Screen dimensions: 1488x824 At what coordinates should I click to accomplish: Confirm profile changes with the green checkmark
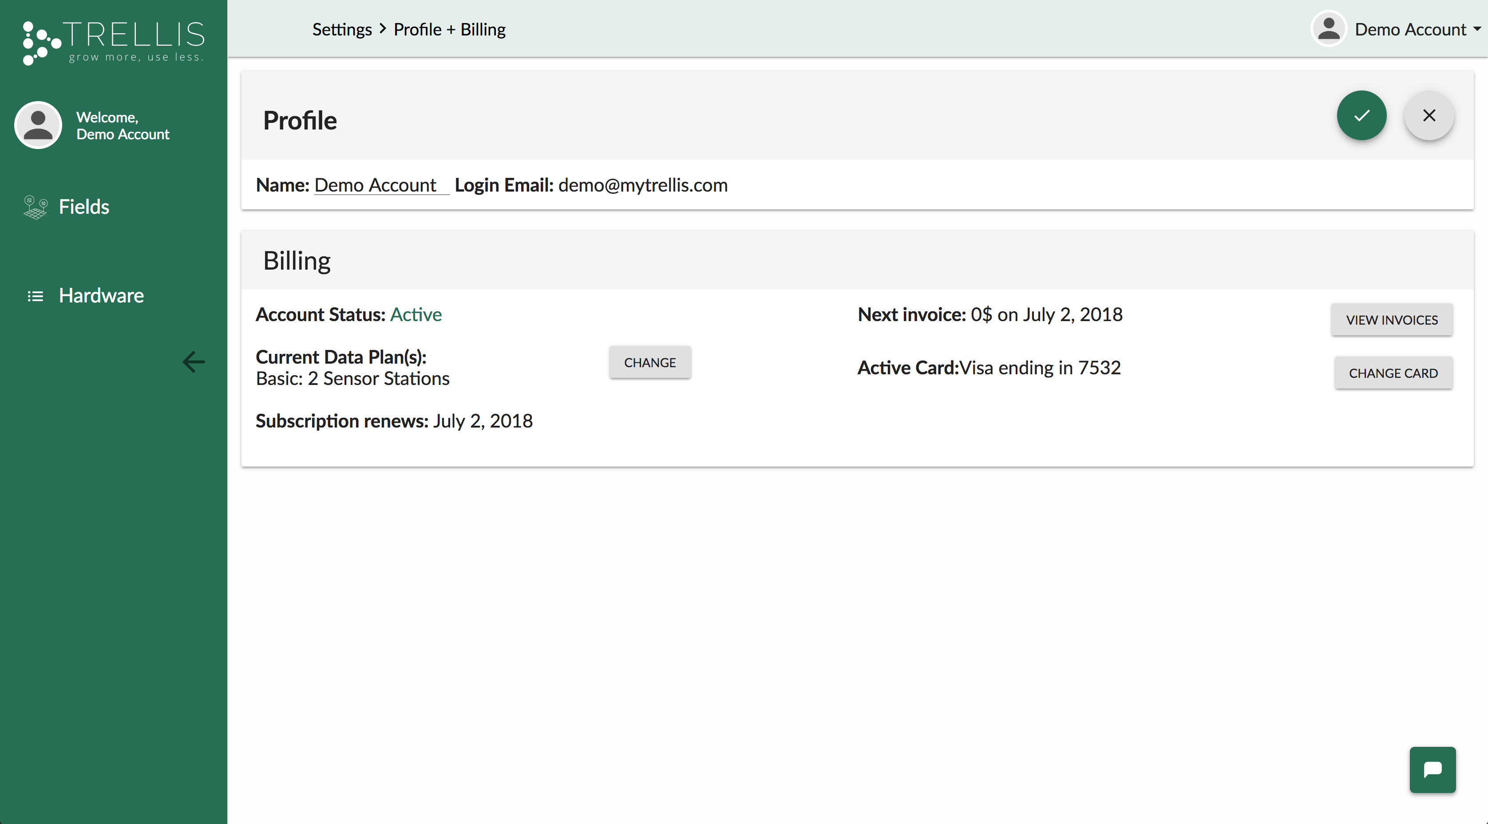(x=1361, y=115)
